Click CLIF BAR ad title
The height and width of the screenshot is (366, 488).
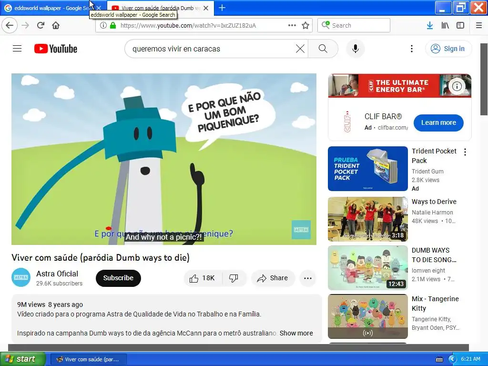point(383,116)
